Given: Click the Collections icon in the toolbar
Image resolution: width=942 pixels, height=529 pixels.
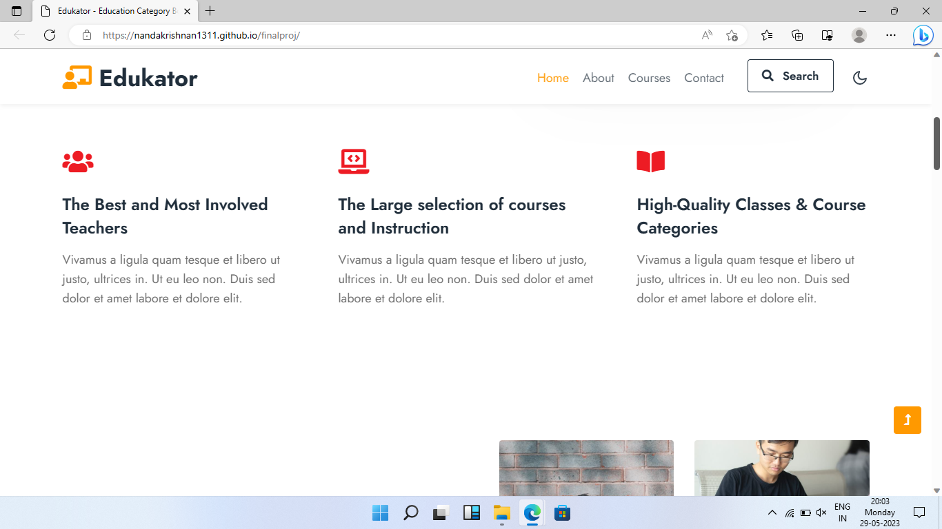Looking at the screenshot, I should pyautogui.click(x=796, y=34).
